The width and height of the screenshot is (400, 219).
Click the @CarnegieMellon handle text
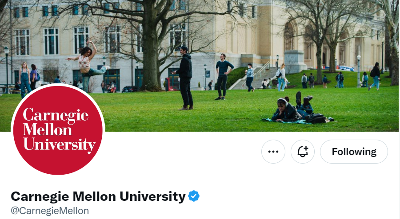(x=50, y=211)
